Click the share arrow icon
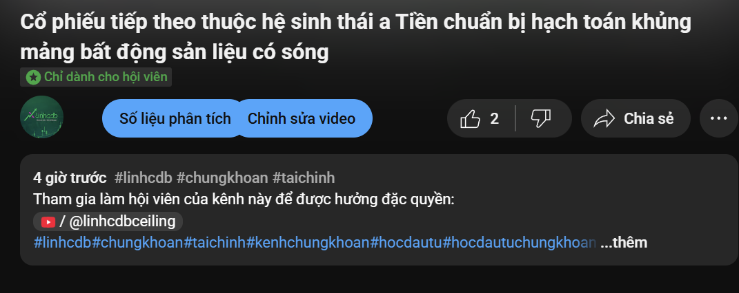Viewport: 739px width, 293px height. tap(604, 119)
